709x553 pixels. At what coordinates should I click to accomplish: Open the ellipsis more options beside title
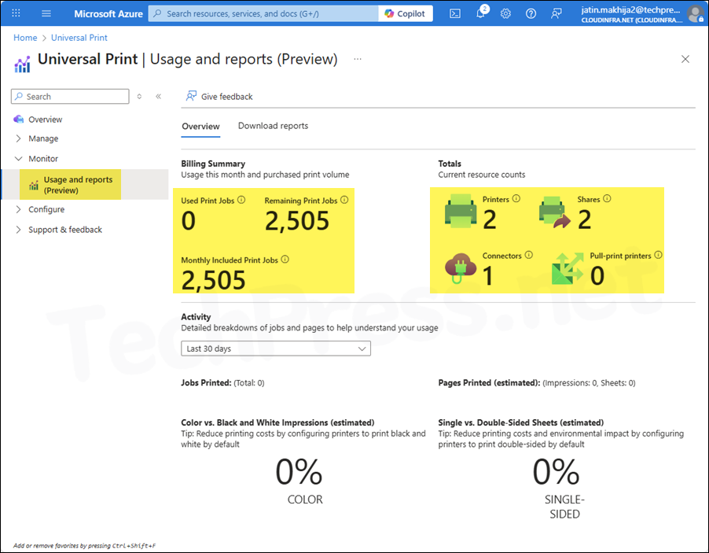[x=358, y=59]
